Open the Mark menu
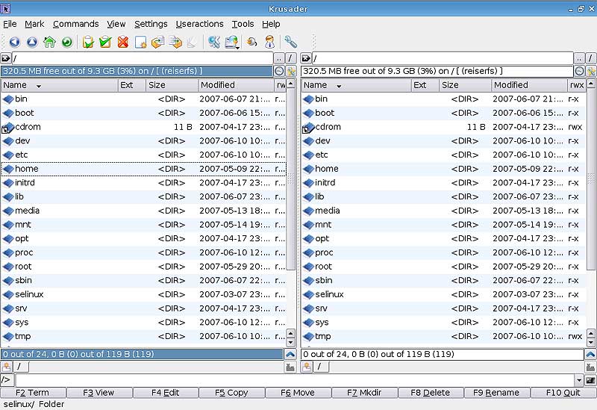This screenshot has width=597, height=410. pyautogui.click(x=34, y=24)
